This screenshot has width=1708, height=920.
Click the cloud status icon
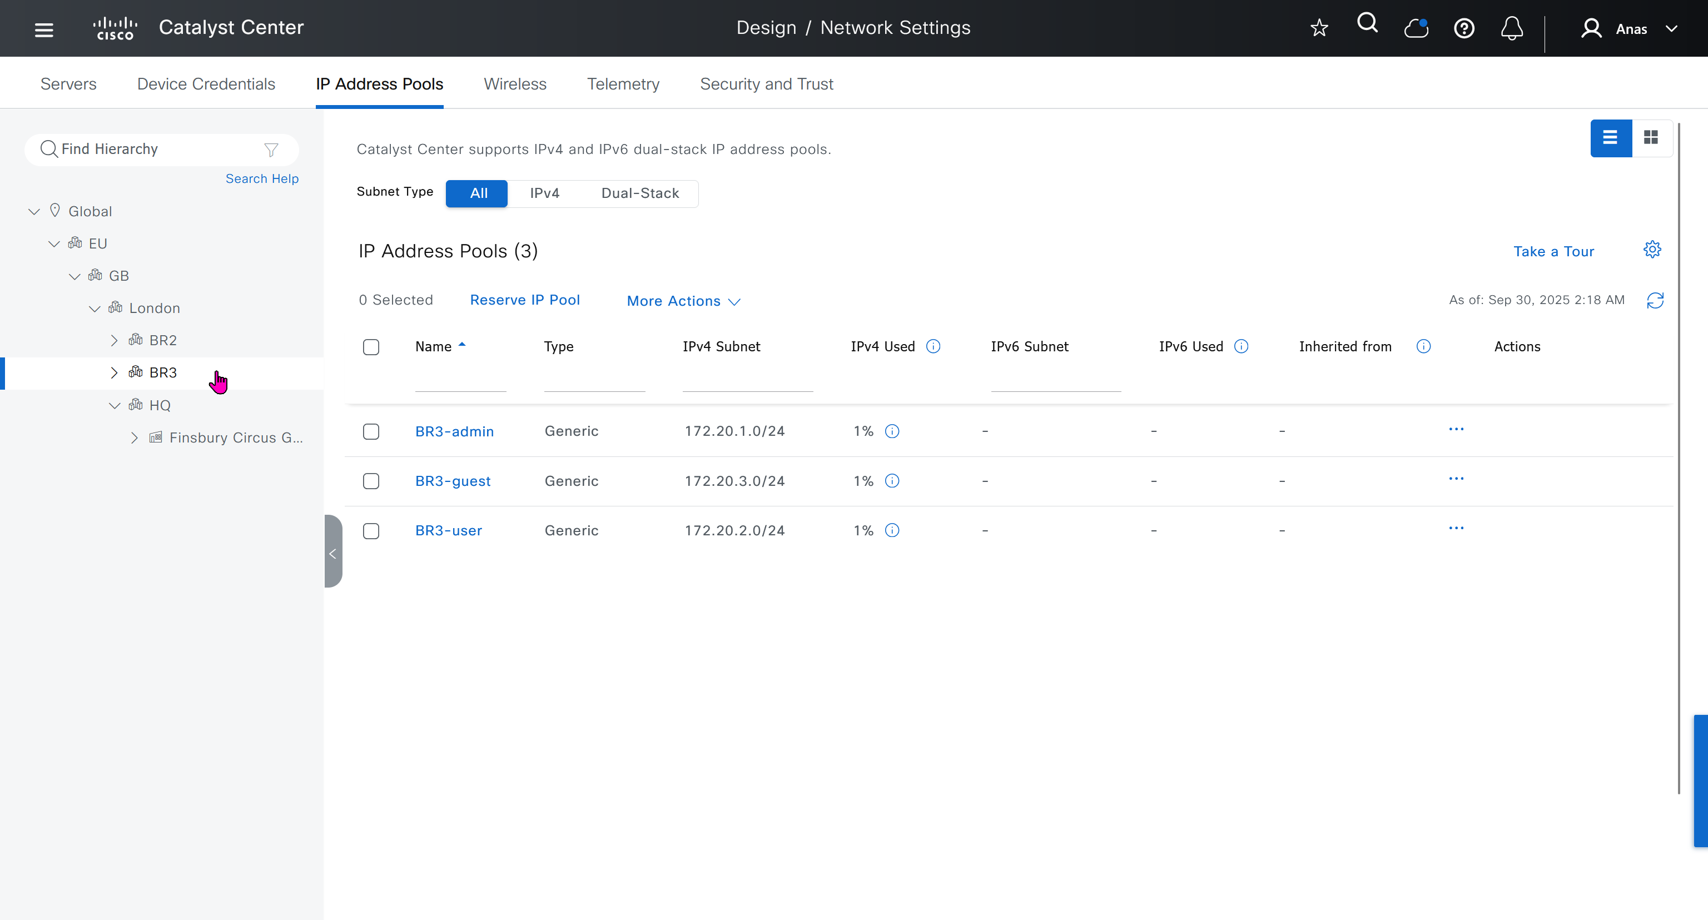coord(1416,28)
